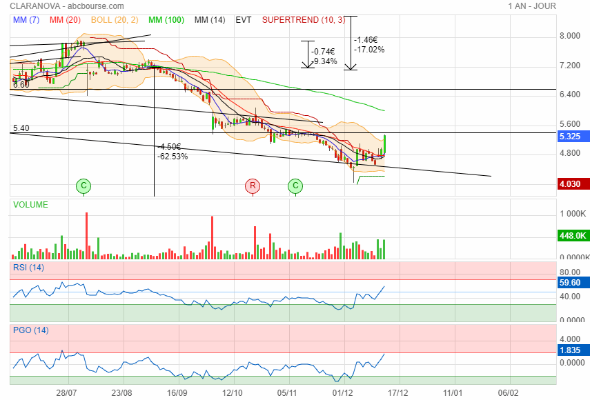This screenshot has width=590, height=400.
Task: Click the 80.00 RSI axis label
Action: pyautogui.click(x=570, y=272)
